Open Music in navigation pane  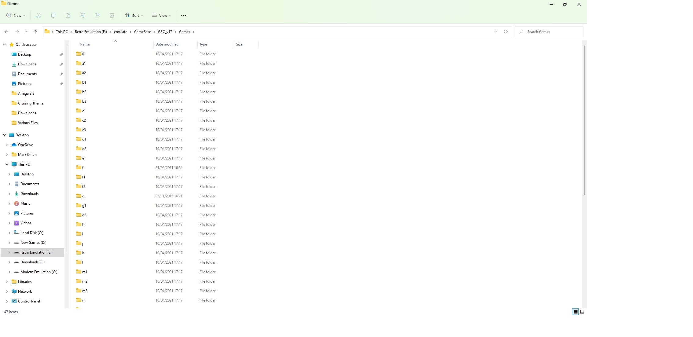click(25, 203)
